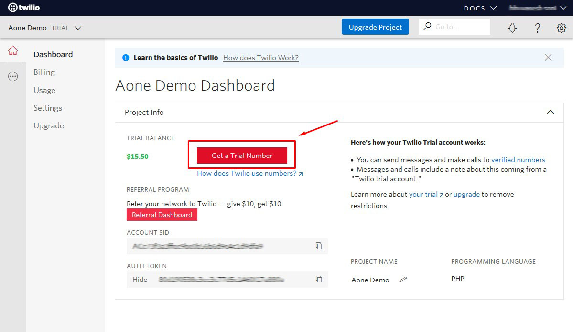Open Usage in the sidebar
Screen dimensions: 573x332
pos(44,90)
